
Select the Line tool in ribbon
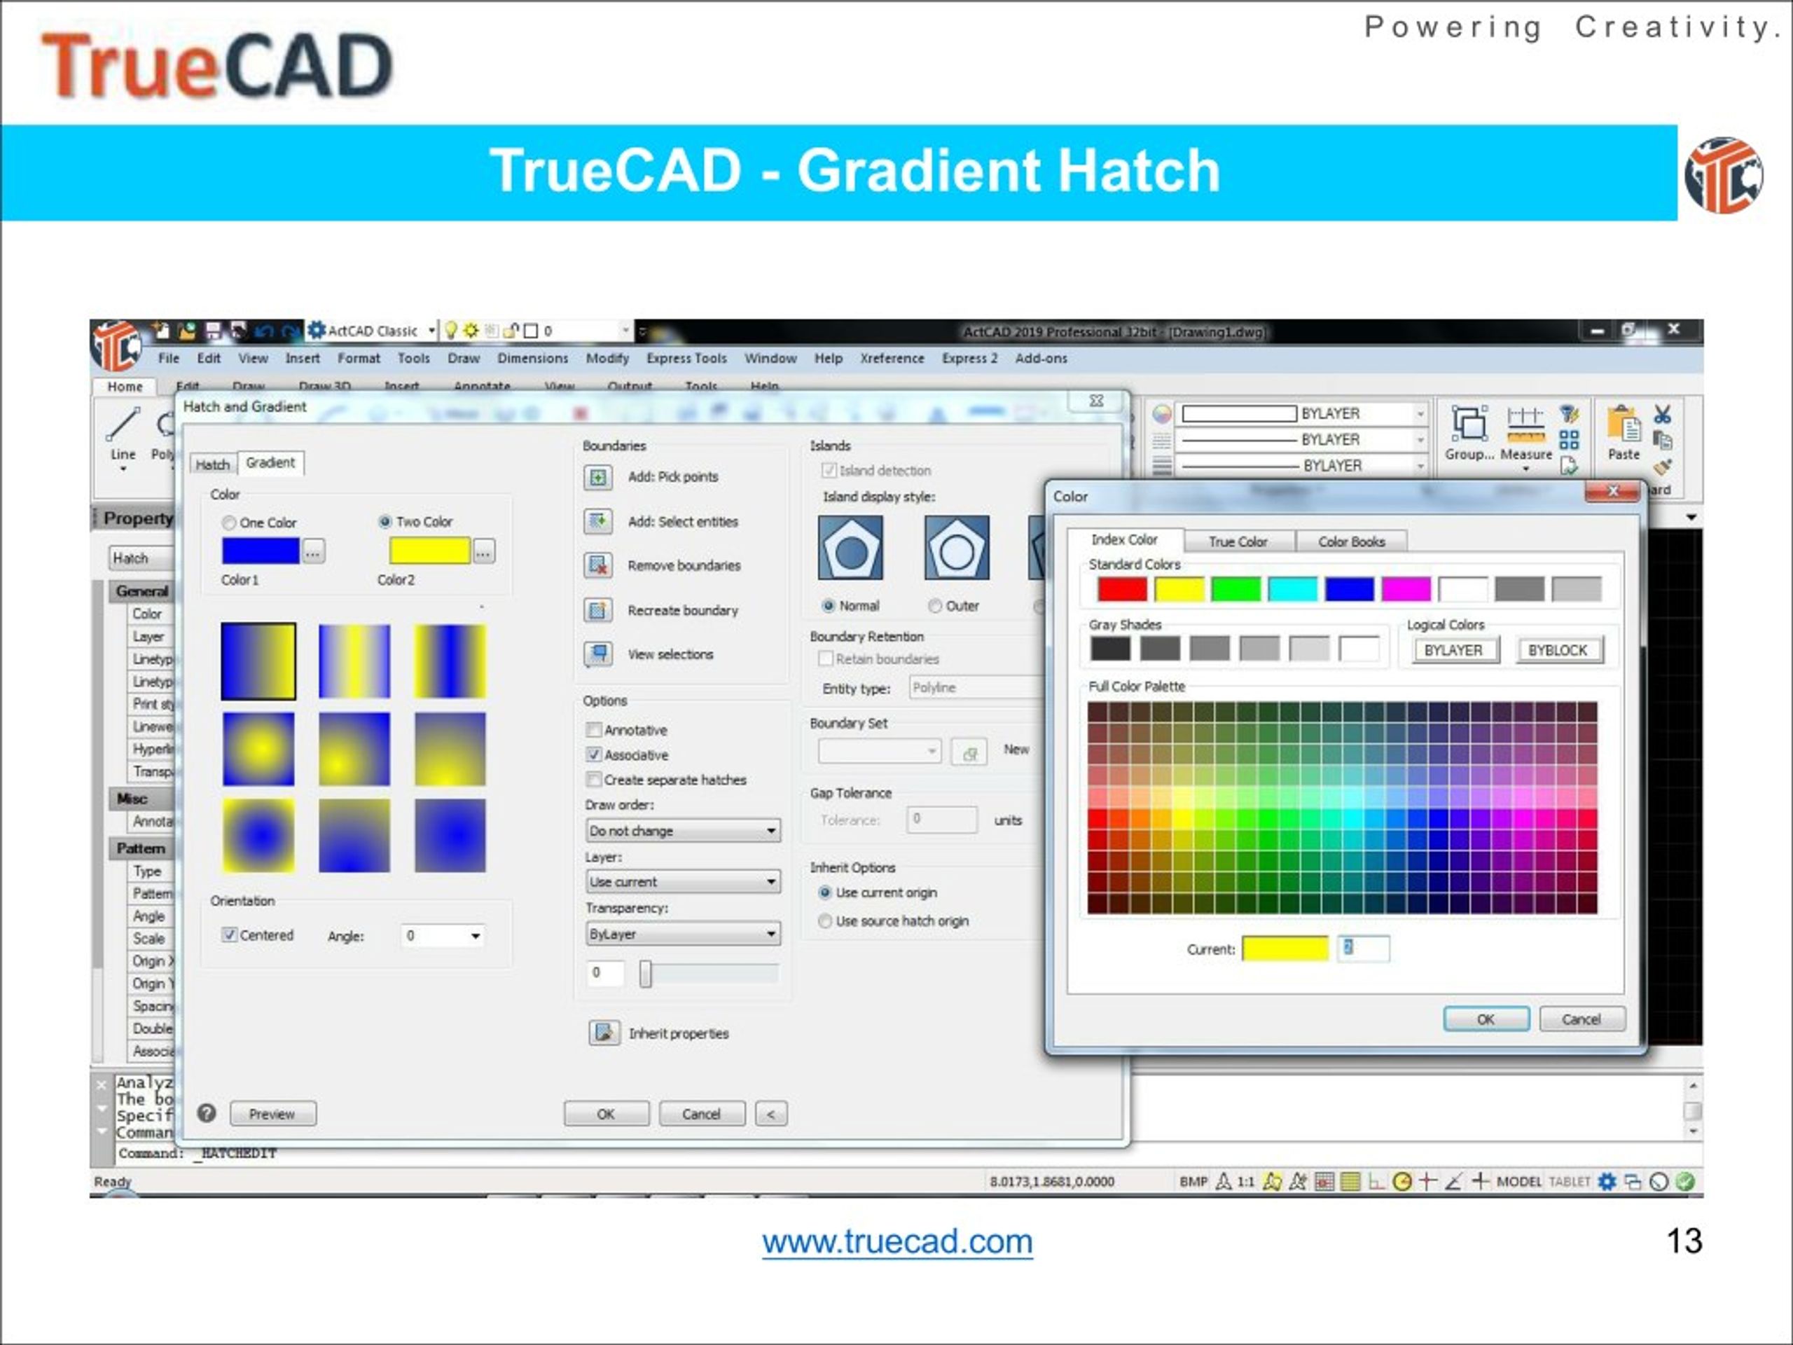click(x=123, y=437)
